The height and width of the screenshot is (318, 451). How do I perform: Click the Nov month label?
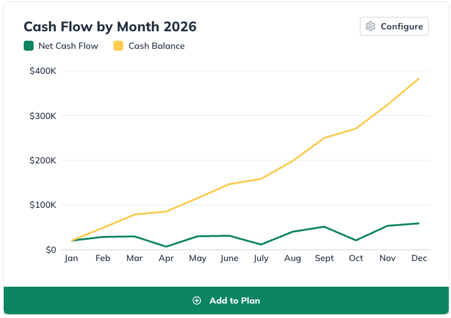[388, 259]
